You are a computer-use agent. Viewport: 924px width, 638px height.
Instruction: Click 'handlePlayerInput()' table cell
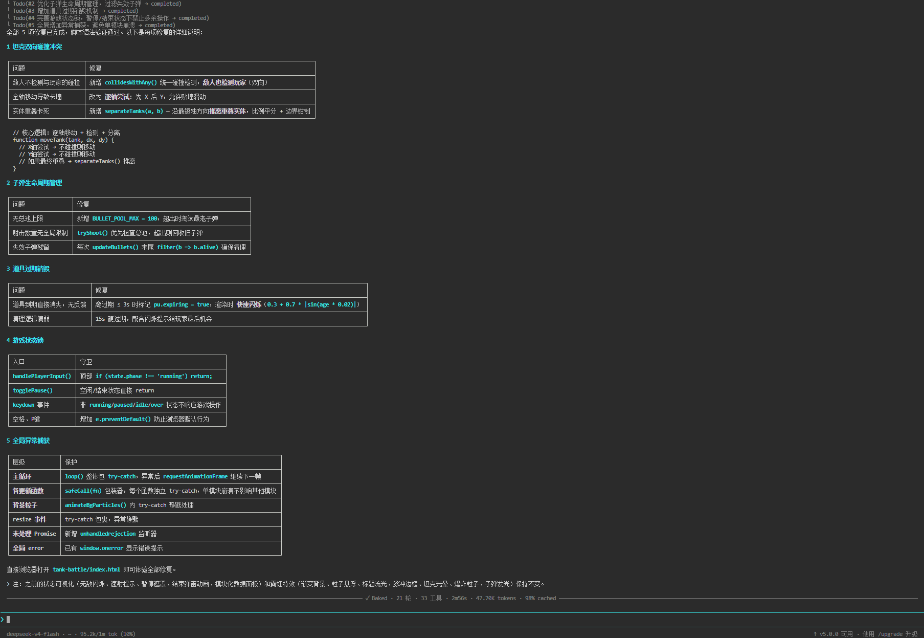pos(42,376)
